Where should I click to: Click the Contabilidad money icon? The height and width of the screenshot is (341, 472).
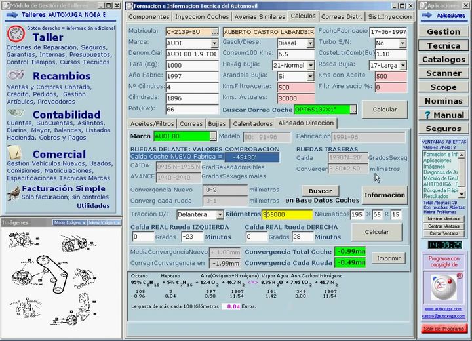coord(16,113)
